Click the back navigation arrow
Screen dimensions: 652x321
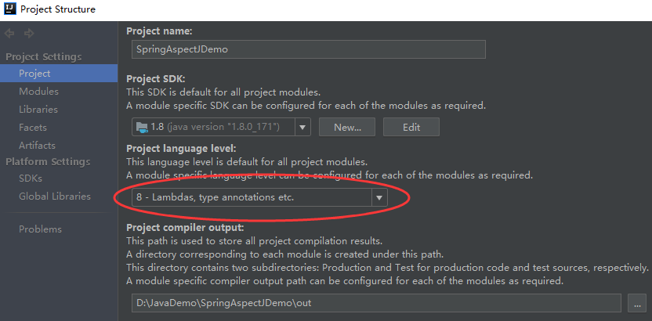10,33
